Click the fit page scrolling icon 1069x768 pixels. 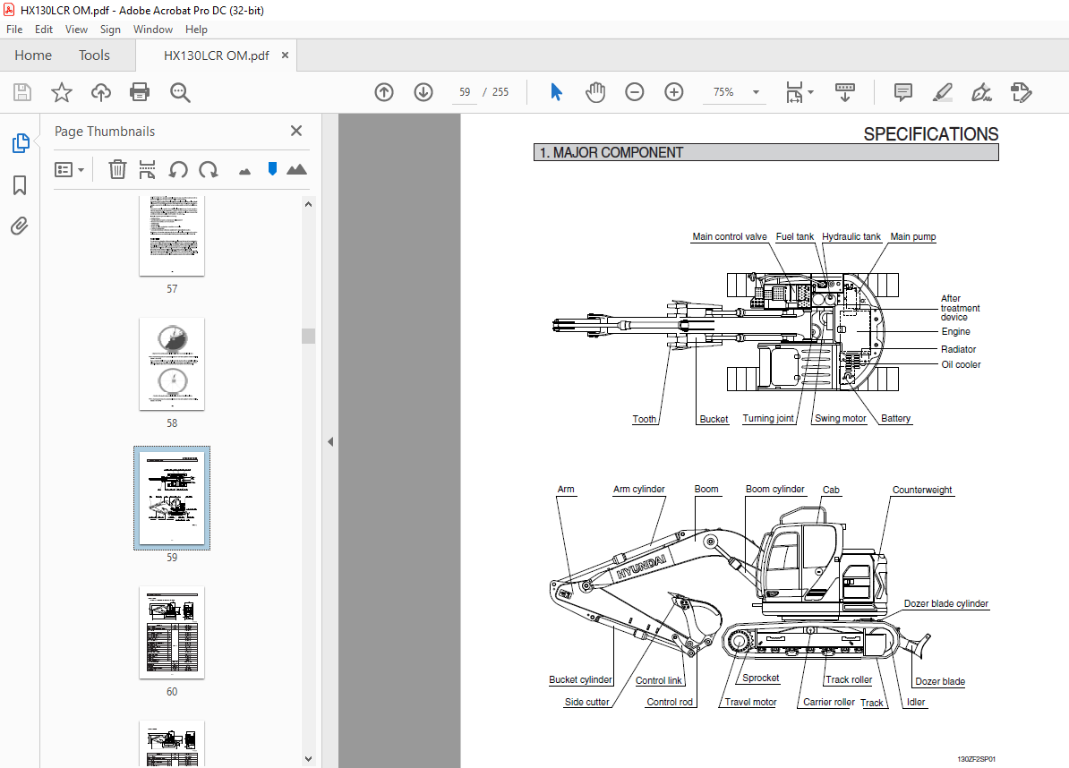coord(794,92)
